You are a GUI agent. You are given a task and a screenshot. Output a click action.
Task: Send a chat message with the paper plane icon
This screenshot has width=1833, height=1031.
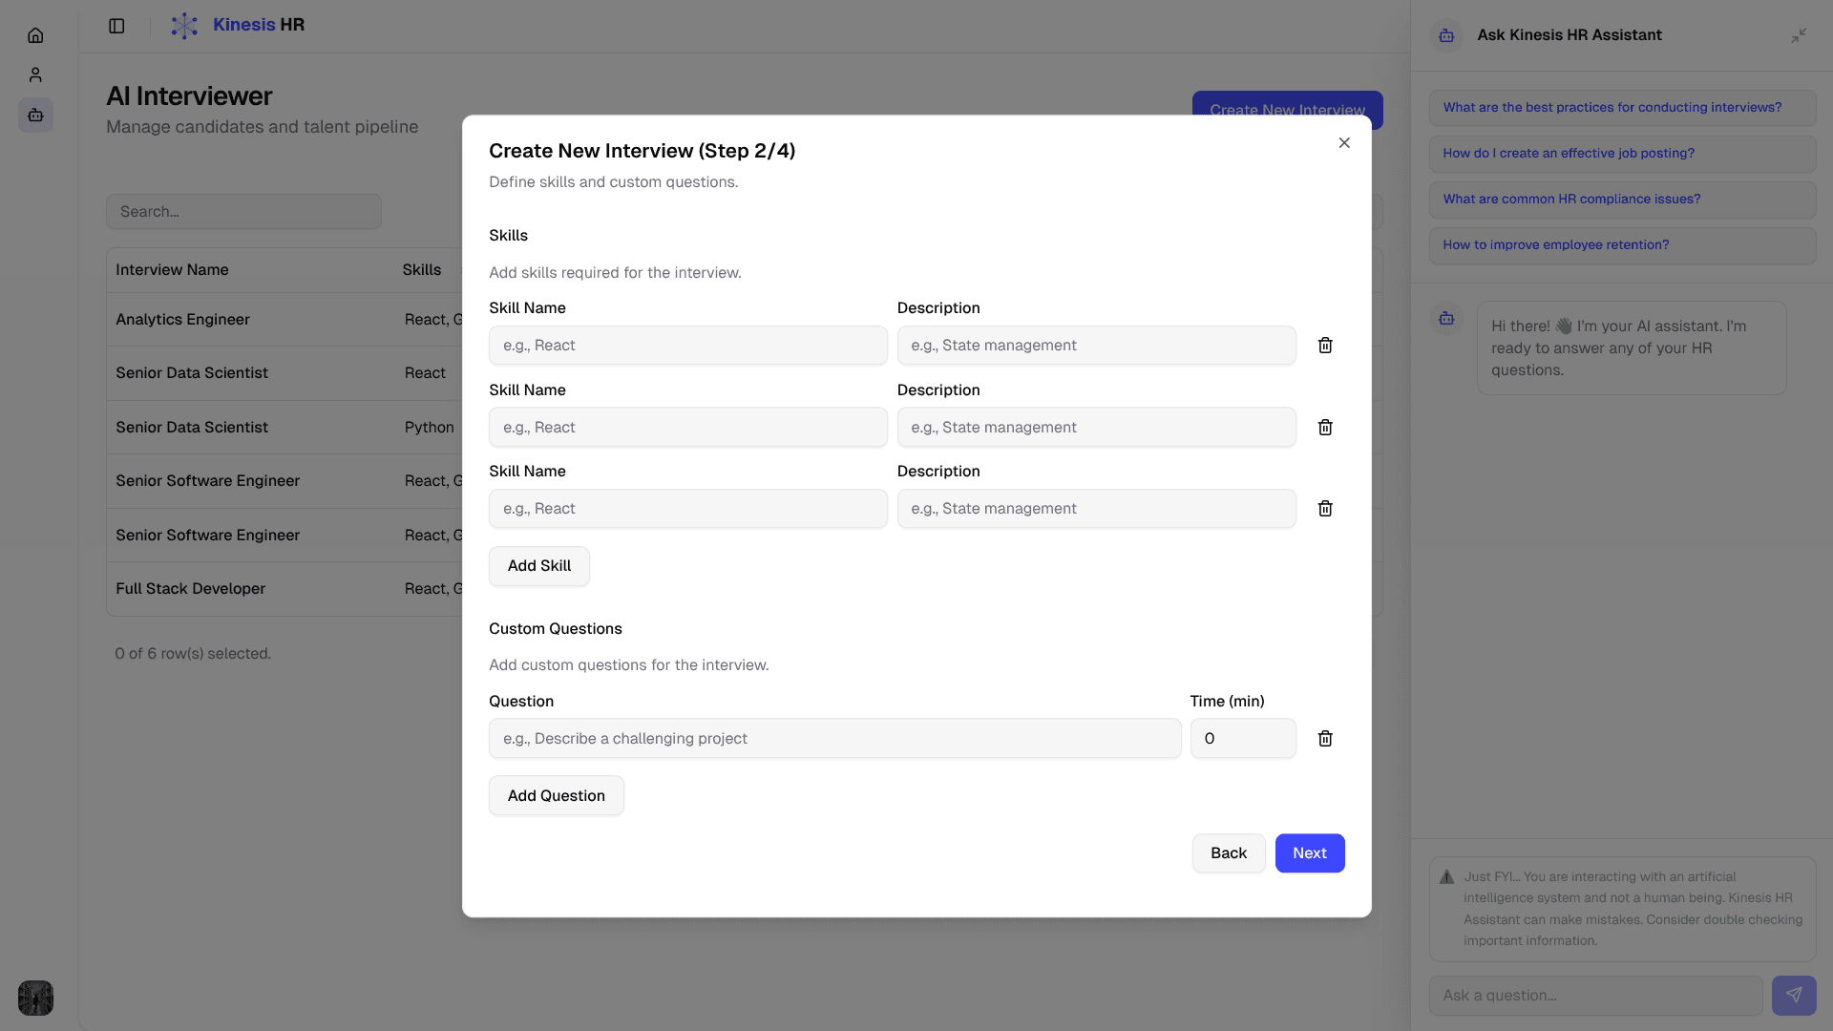point(1795,995)
